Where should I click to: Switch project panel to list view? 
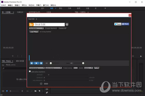3,91
